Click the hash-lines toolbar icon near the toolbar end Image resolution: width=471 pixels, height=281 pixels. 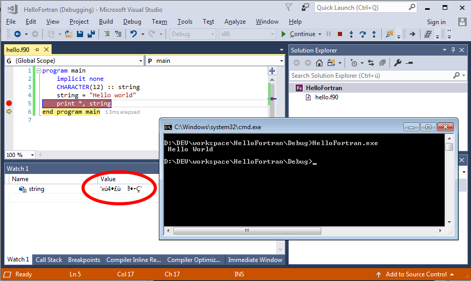428,34
